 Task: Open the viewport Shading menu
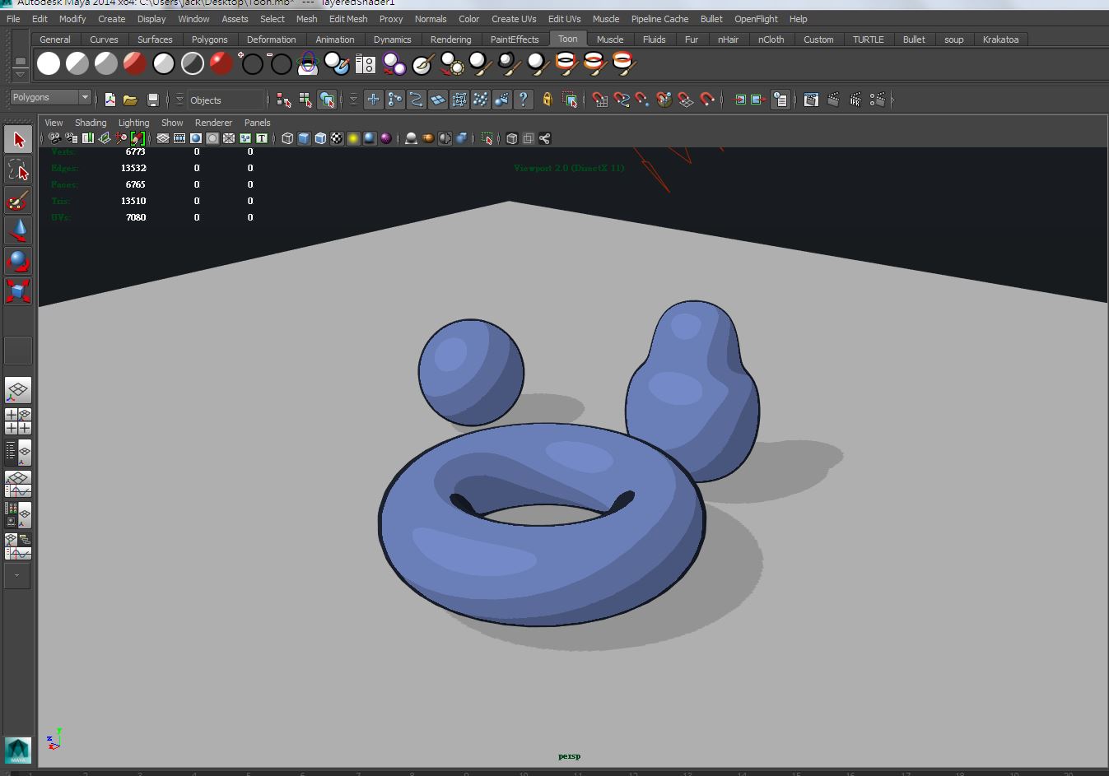coord(91,123)
